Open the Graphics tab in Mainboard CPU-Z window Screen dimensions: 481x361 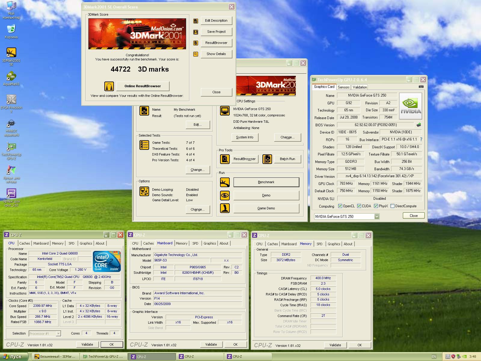(210, 243)
